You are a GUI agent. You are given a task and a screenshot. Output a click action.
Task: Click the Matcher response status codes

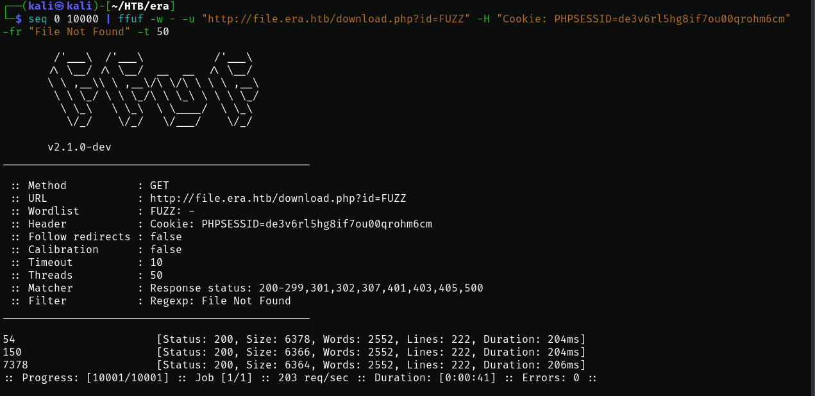click(316, 288)
